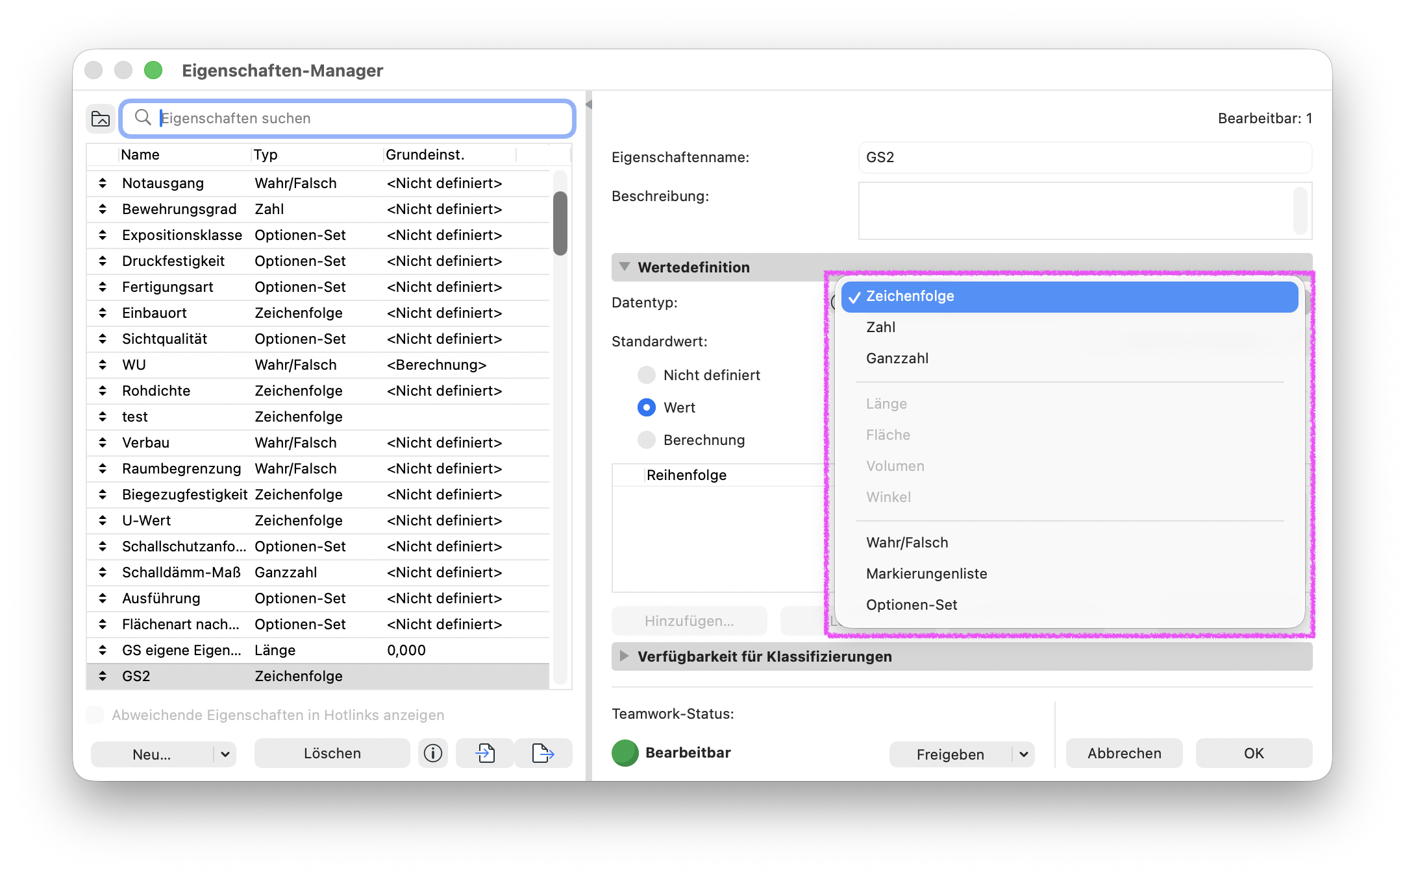Choose Zeichenfolge in the data type menu
The width and height of the screenshot is (1405, 877).
click(1069, 296)
